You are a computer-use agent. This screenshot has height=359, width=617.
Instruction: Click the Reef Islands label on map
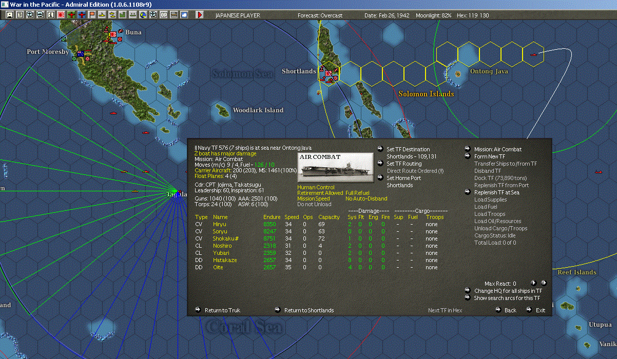577,272
